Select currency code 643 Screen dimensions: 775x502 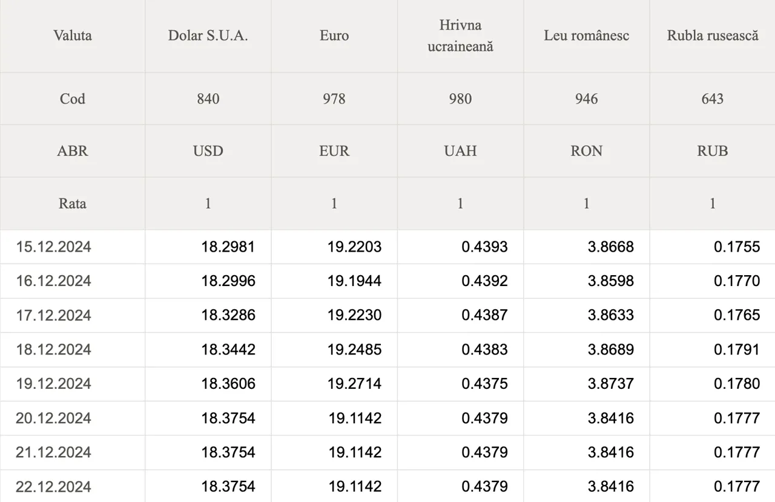[x=713, y=99]
